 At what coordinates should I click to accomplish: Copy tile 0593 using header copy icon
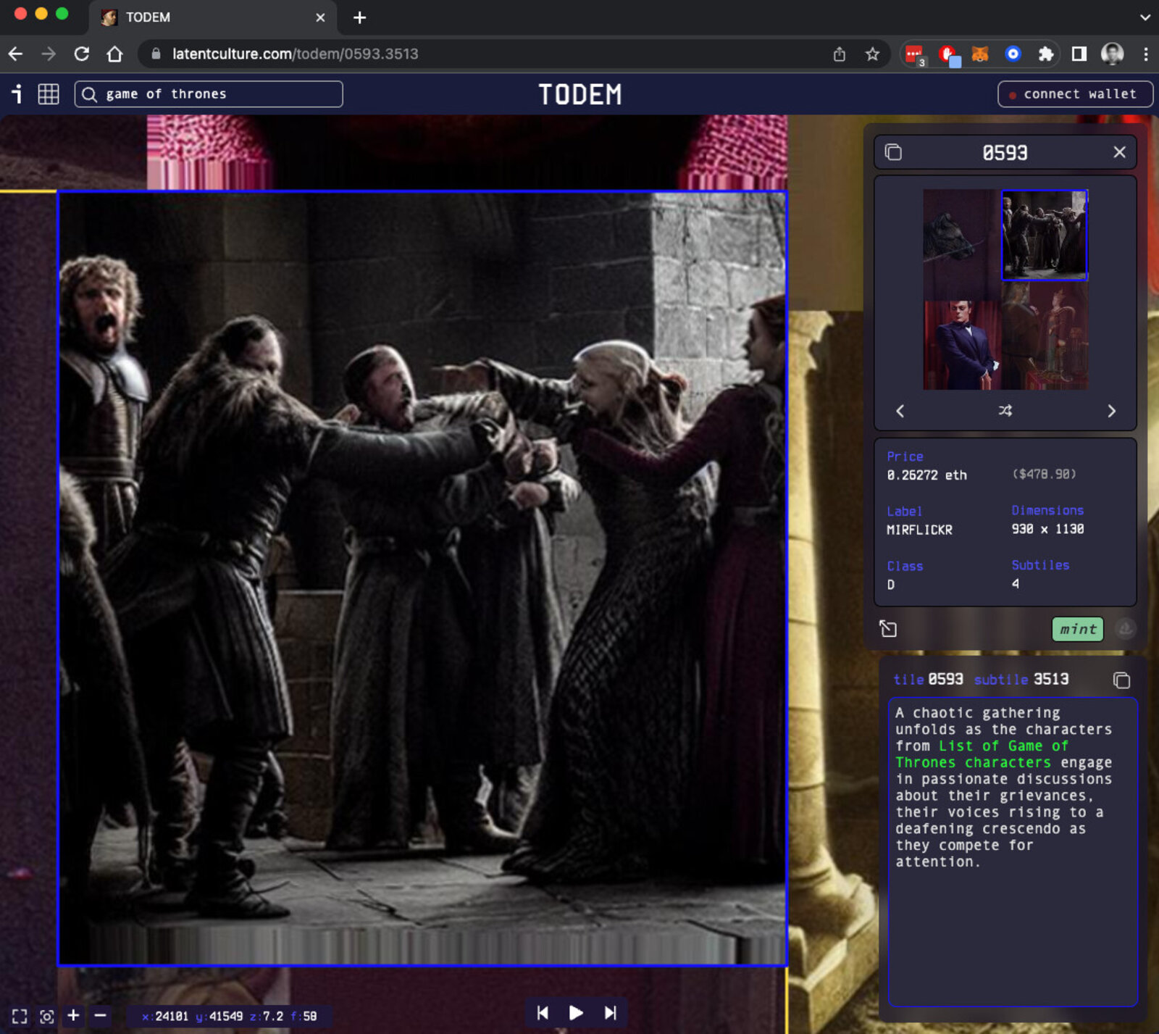click(893, 152)
